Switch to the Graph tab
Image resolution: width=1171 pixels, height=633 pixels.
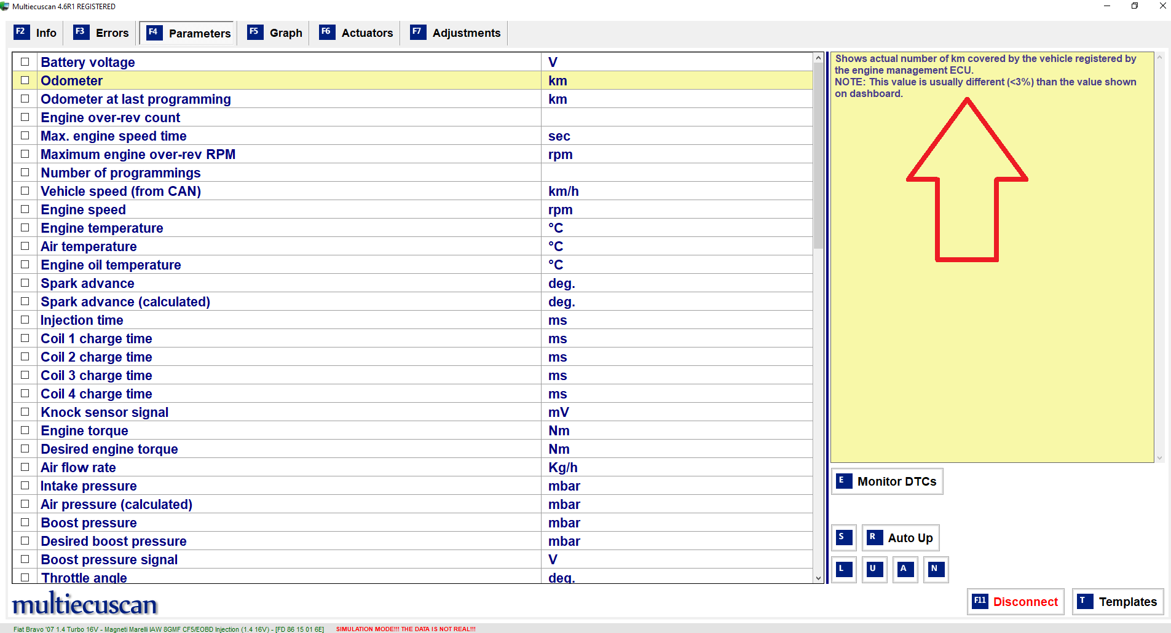pyautogui.click(x=275, y=33)
